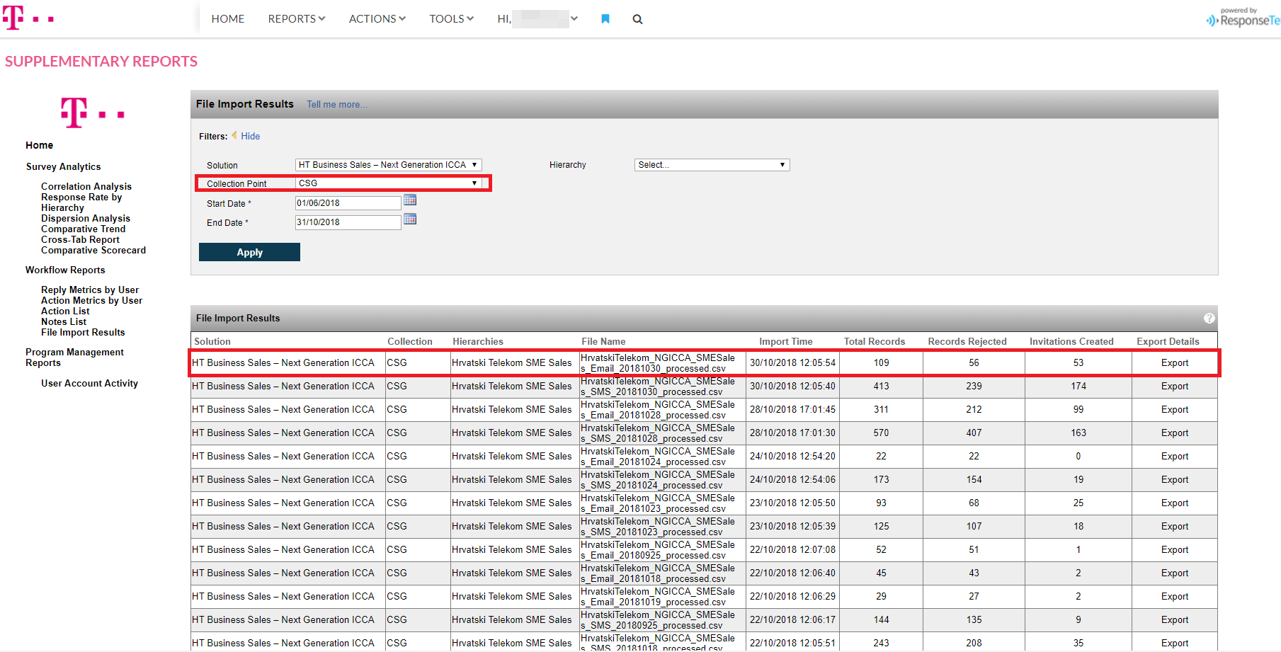Image resolution: width=1281 pixels, height=652 pixels.
Task: Expand the Hierarchy select dropdown
Action: pos(711,165)
